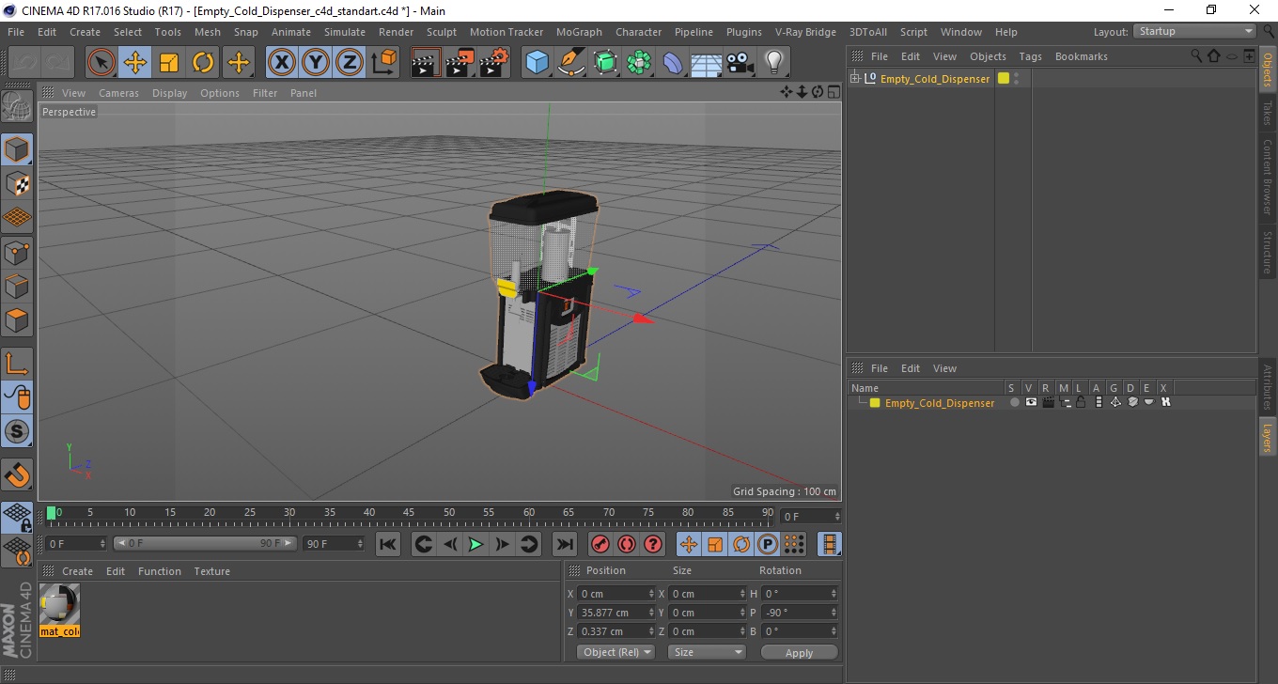
Task: Toggle layer Solo dot for Empty_Cold_Dispenser
Action: tap(1014, 402)
